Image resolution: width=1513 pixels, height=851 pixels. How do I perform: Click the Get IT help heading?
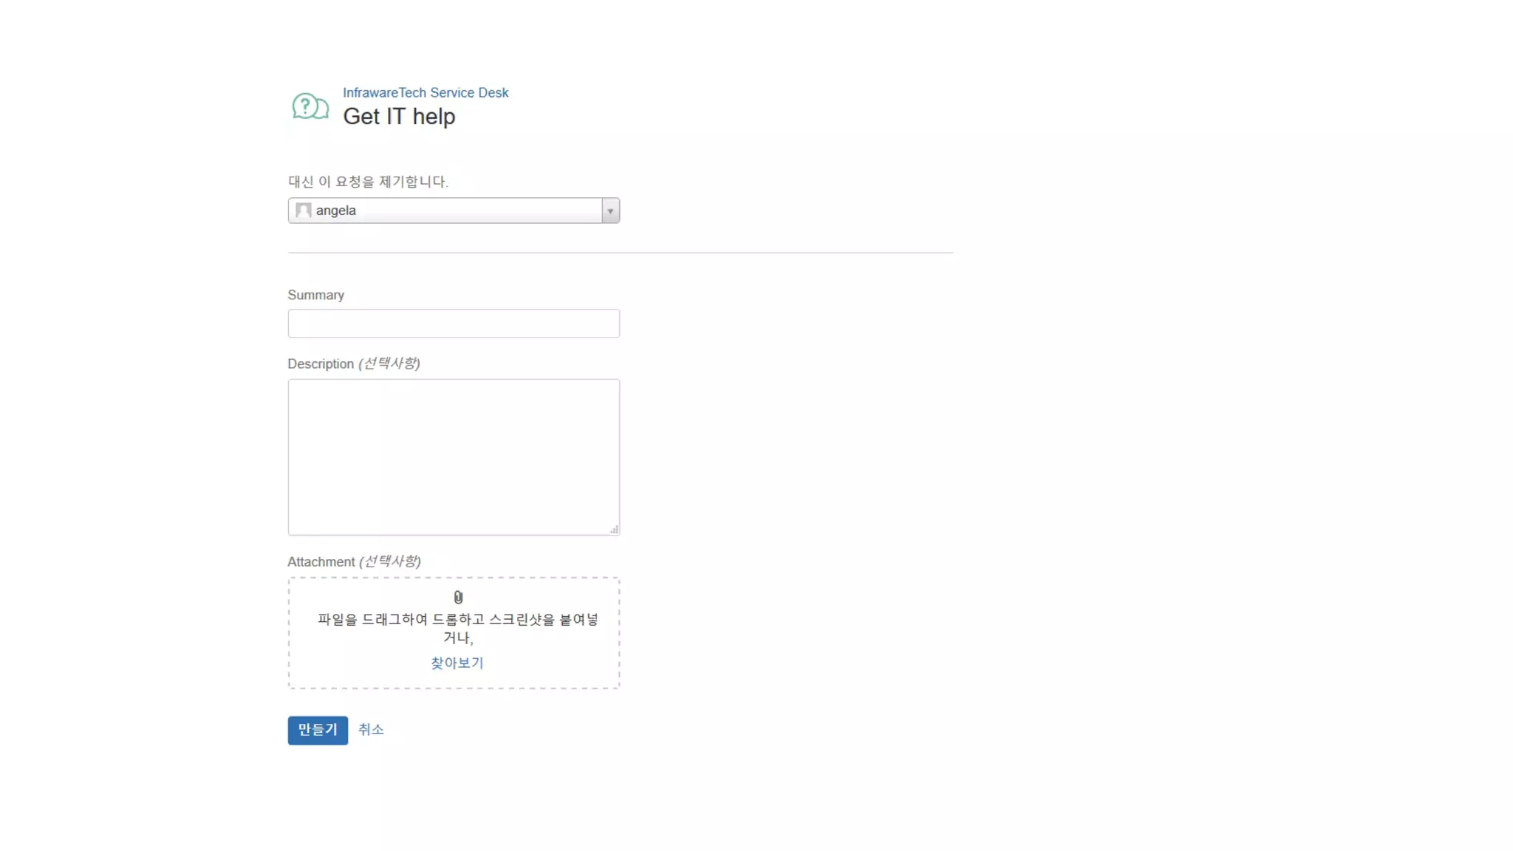point(399,116)
